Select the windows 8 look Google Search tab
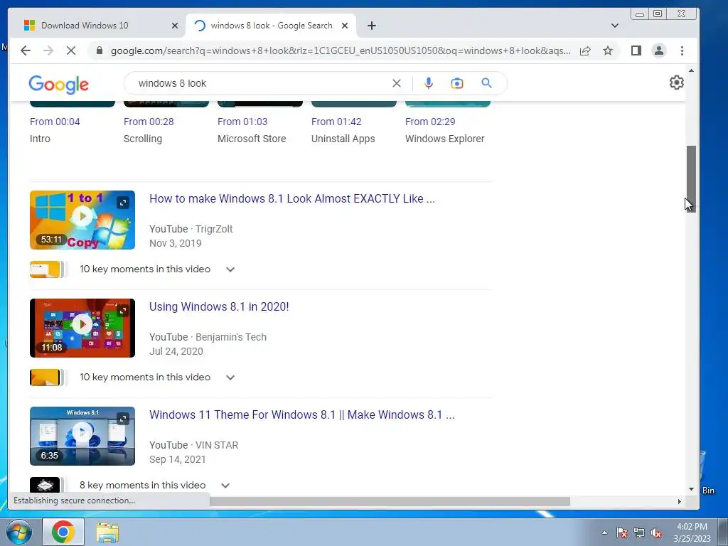Viewport: 728px width, 546px height. 271,26
